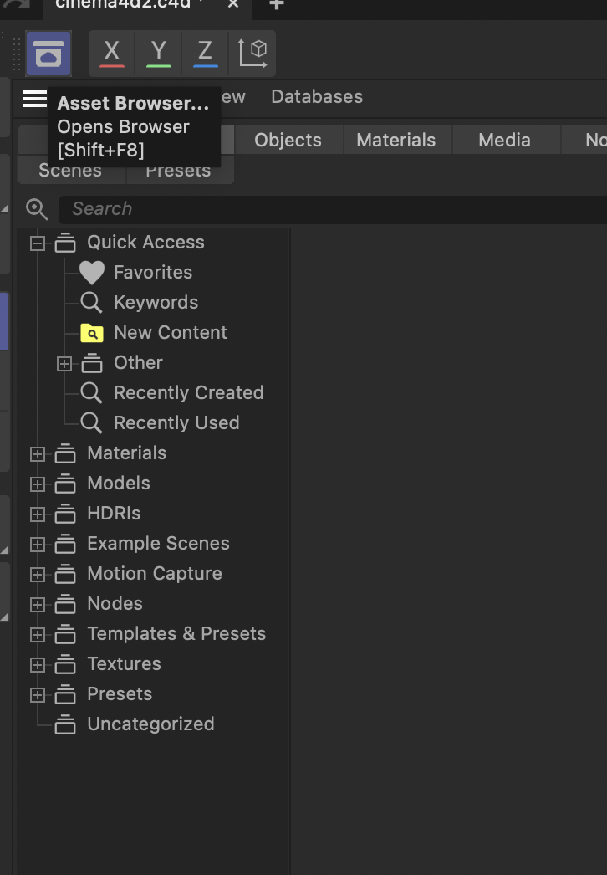Open the Asset Browser icon in the toolbar
Image resolution: width=607 pixels, height=875 pixels.
(48, 54)
